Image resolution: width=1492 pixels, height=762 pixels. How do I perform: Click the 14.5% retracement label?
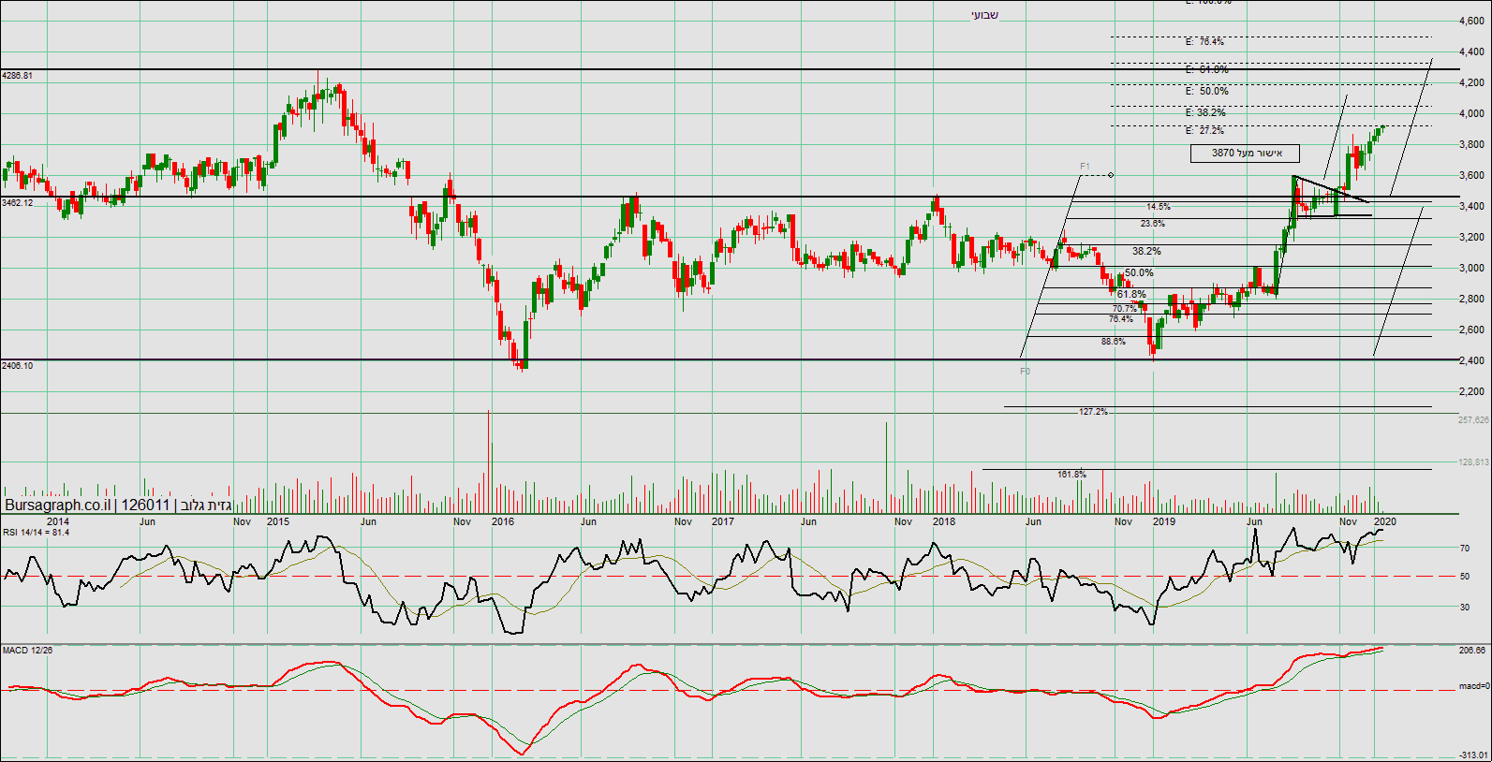click(x=1159, y=207)
